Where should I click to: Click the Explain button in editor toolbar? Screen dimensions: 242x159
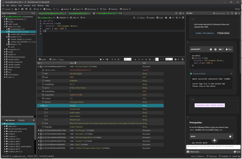point(150,18)
